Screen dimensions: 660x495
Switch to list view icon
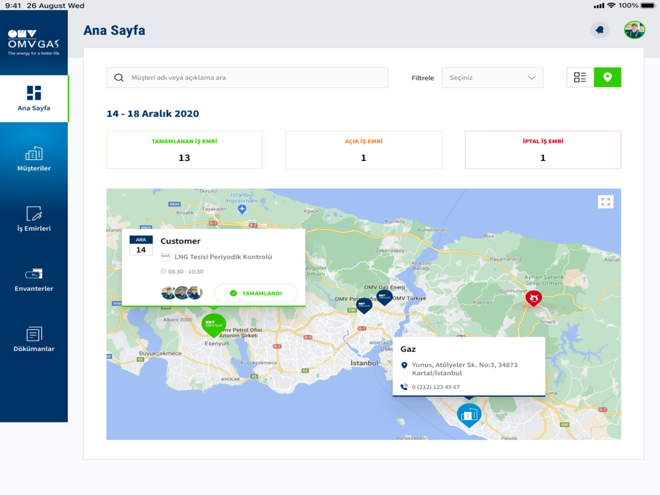(x=580, y=77)
